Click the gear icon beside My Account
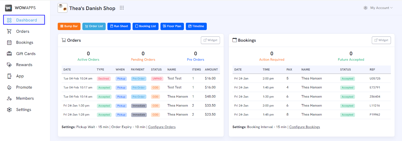 coord(366,8)
